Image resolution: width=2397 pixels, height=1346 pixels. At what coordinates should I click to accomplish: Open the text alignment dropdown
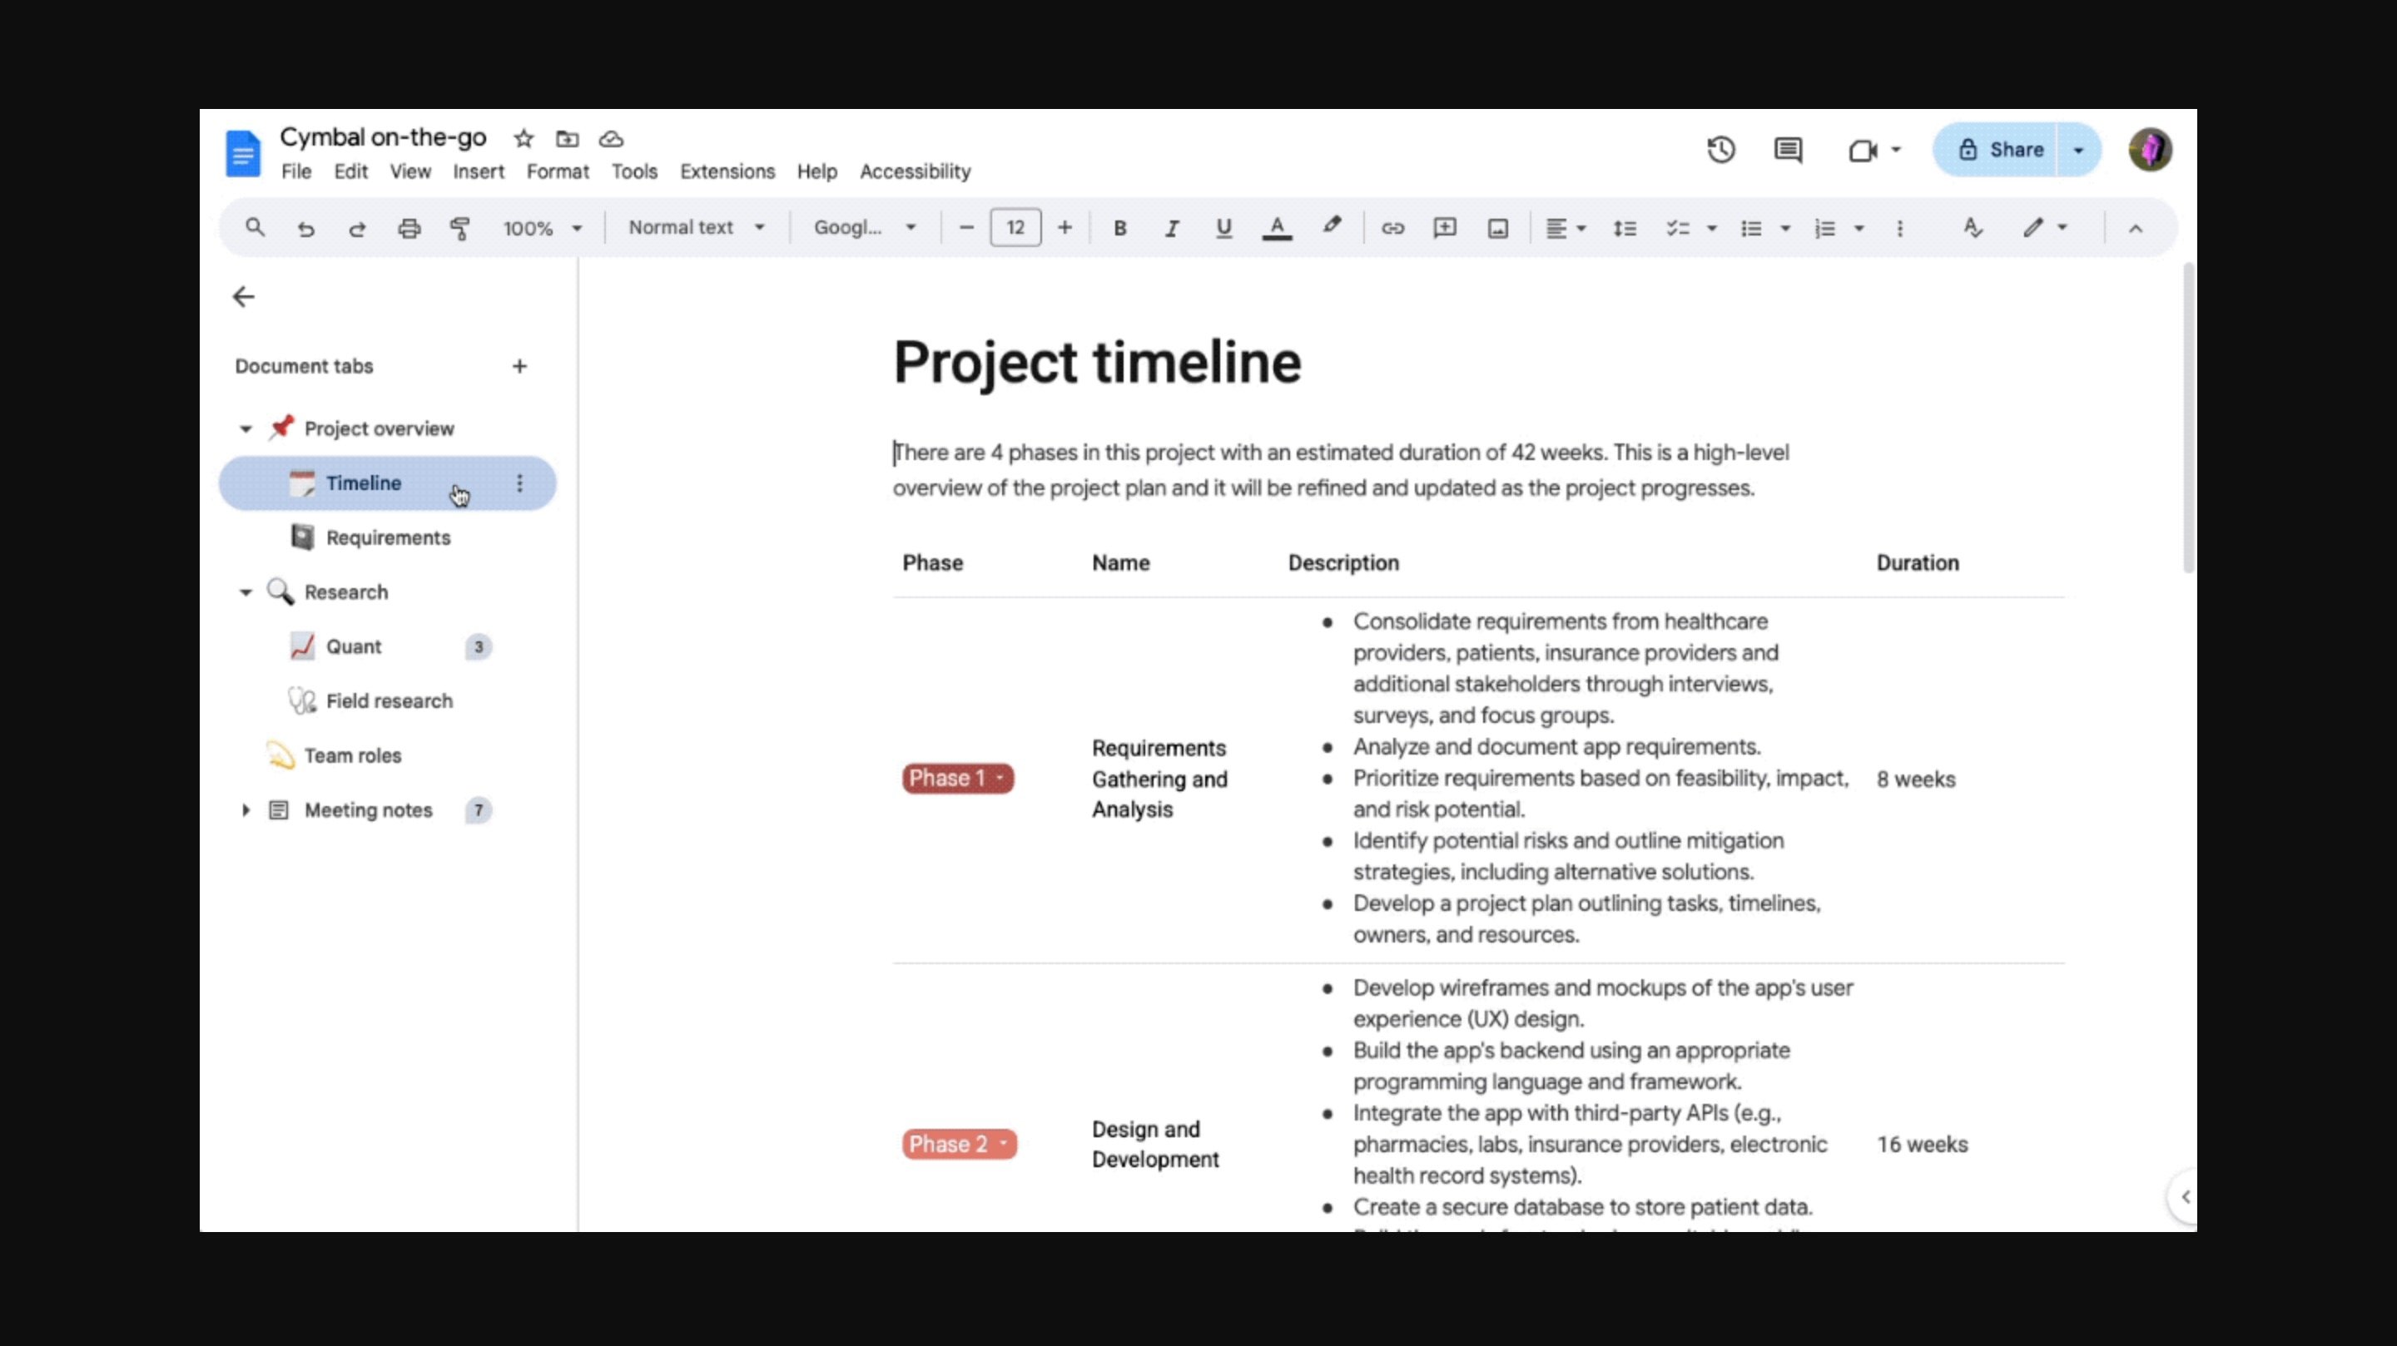[1565, 228]
